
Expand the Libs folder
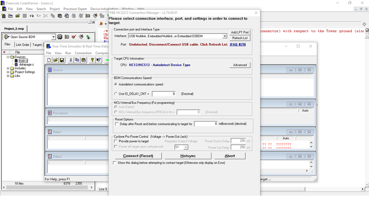coord(8,76)
